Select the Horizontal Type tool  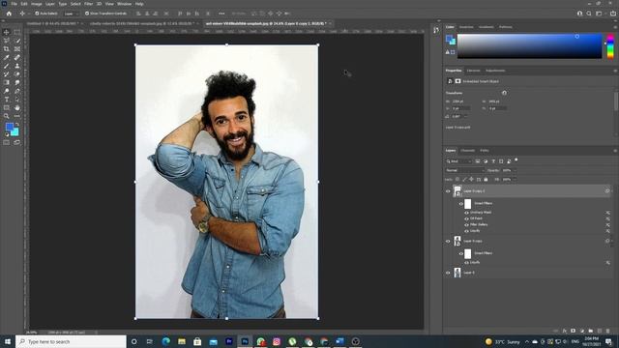(7, 100)
